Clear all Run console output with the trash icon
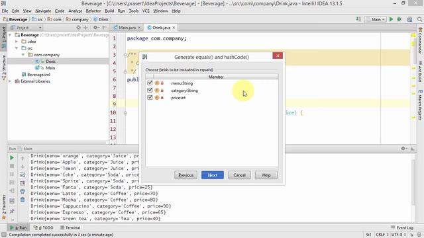The height and width of the screenshot is (238, 424). 23,200
